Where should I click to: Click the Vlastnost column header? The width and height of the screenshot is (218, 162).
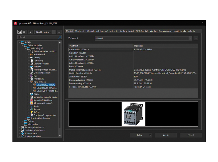pos(101,46)
